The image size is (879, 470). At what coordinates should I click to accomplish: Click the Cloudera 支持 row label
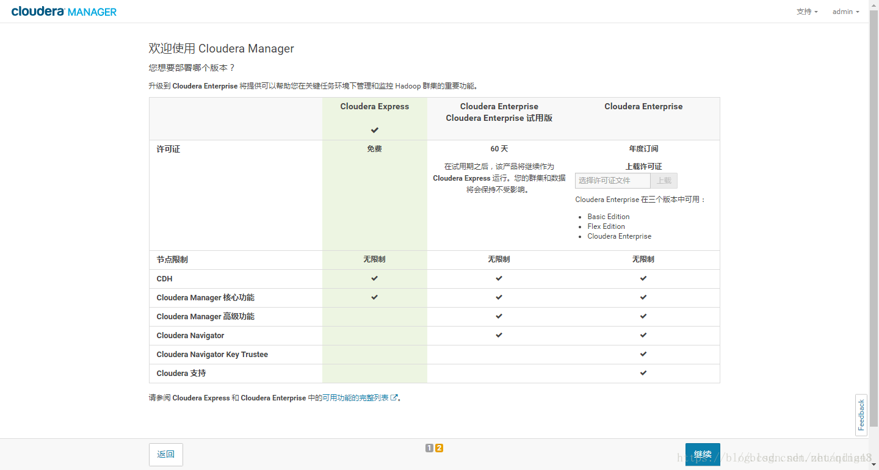pyautogui.click(x=181, y=374)
